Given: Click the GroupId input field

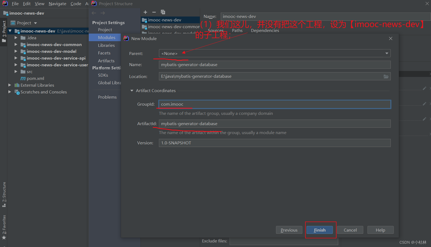Looking at the screenshot, I should (x=275, y=104).
